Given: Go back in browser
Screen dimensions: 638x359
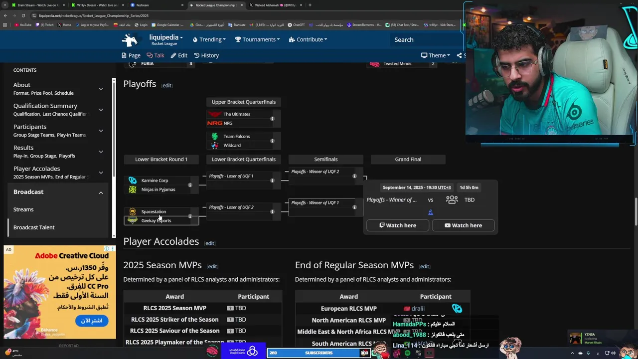Looking at the screenshot, I should 5,15.
